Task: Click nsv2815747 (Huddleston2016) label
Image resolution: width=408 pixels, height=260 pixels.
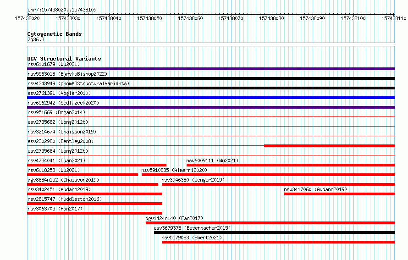Action: (65, 199)
